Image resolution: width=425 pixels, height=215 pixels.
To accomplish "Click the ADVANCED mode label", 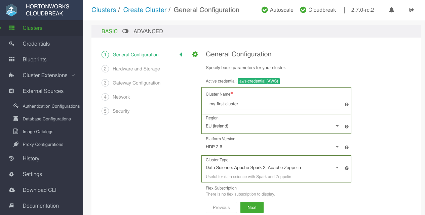I will [148, 31].
